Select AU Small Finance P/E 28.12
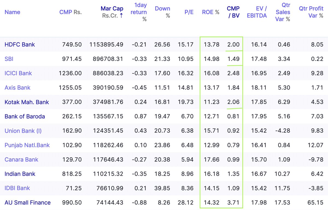Viewport: 328px width, 210px height. point(186,203)
